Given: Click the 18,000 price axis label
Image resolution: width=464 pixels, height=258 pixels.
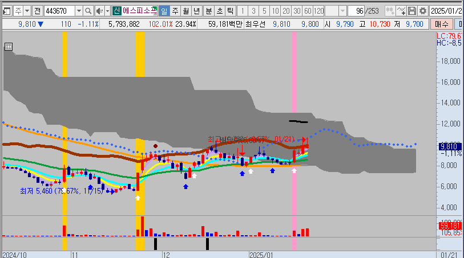Looking at the screenshot, I should [x=451, y=61].
